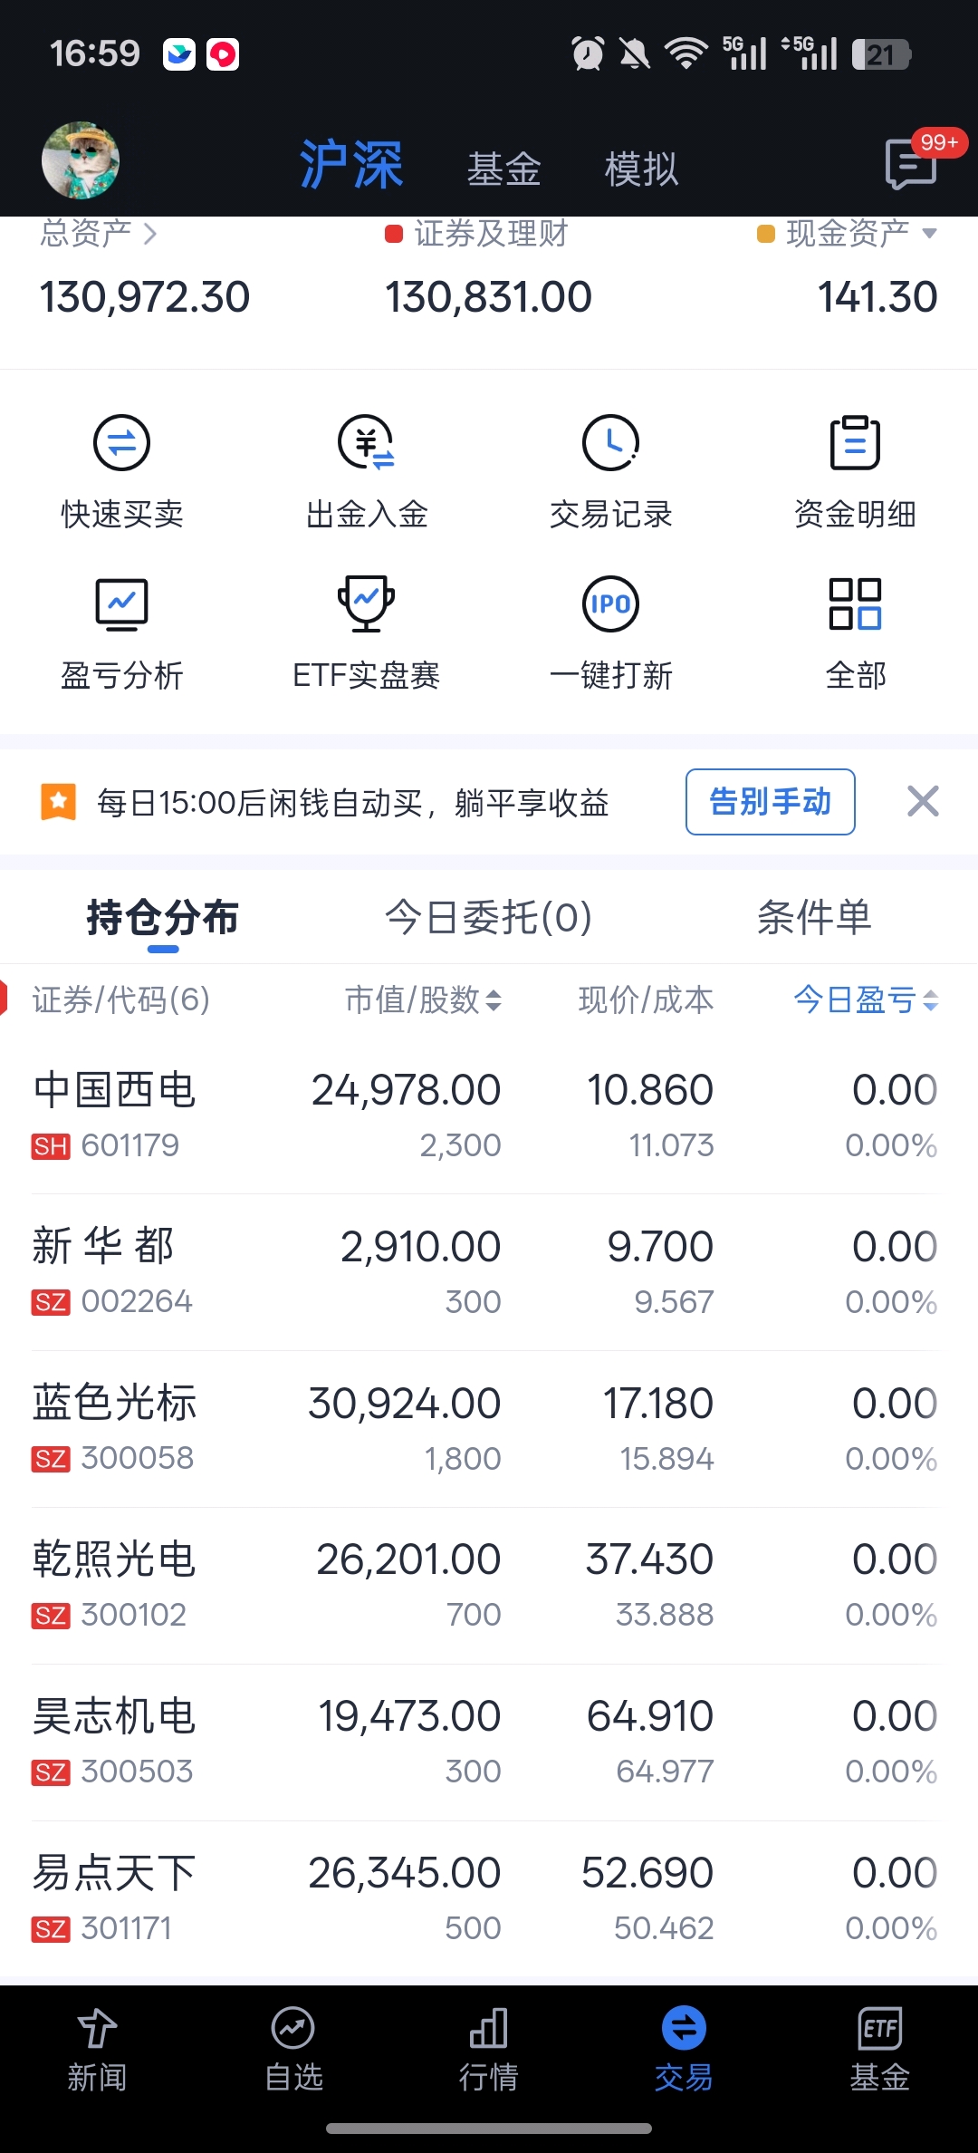
Task: Open the 快速买卖 quick trade icon
Action: (x=122, y=443)
